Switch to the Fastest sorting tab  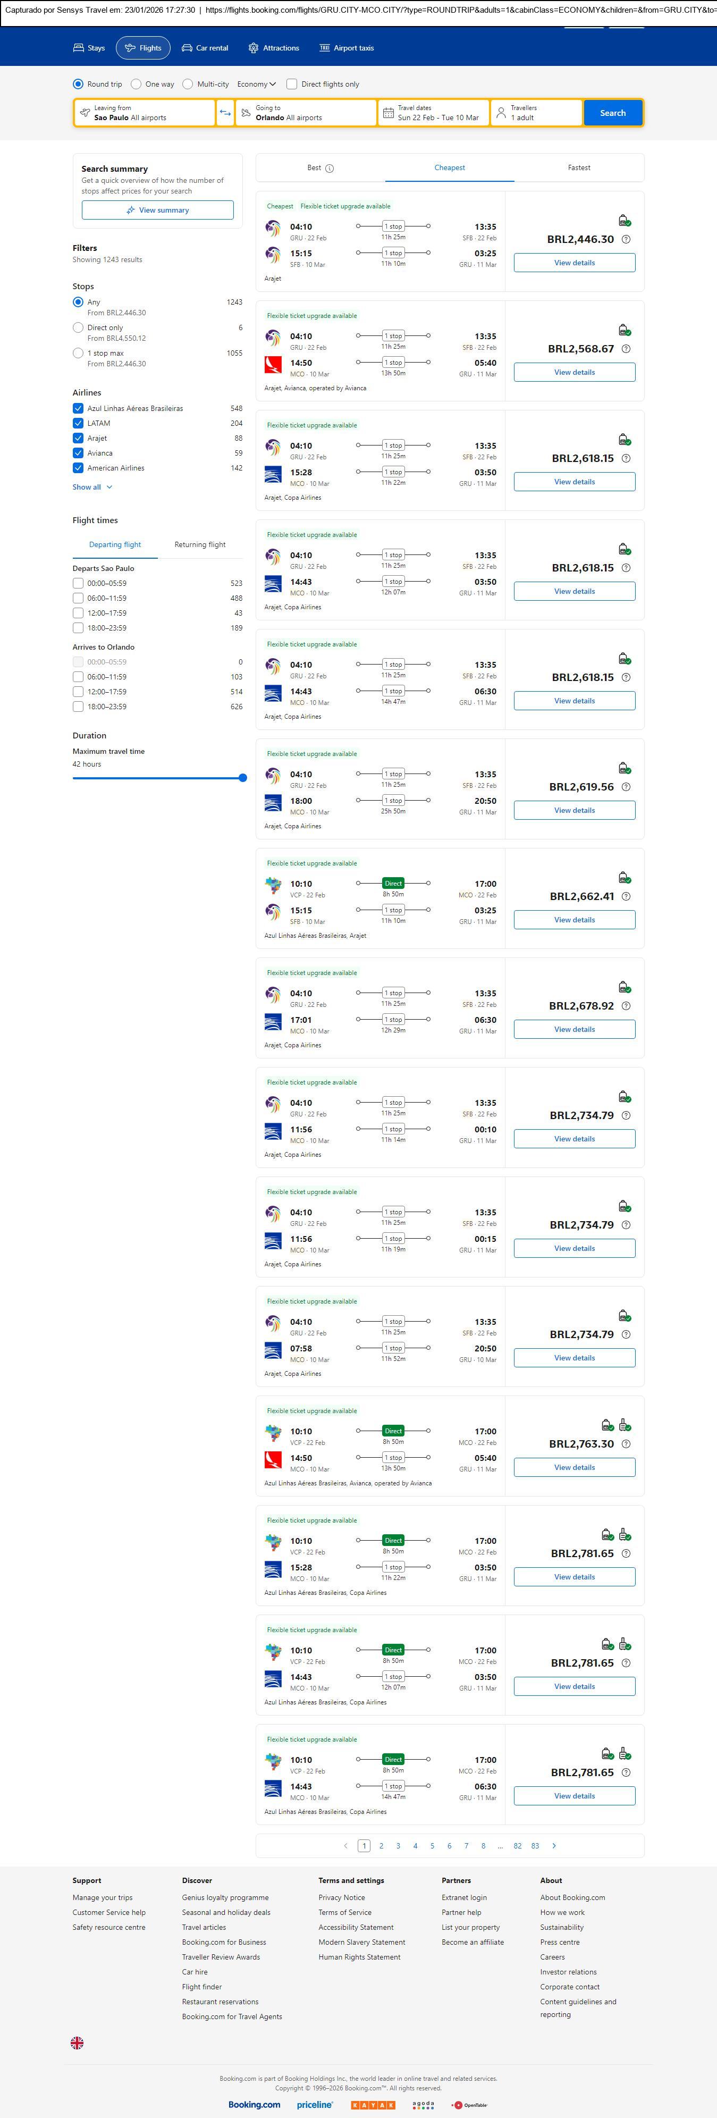(579, 168)
